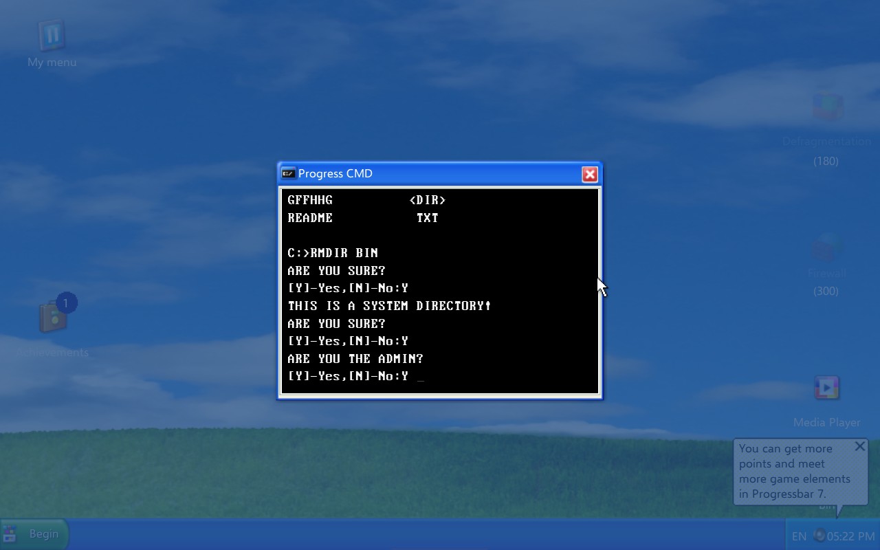The width and height of the screenshot is (880, 550).
Task: Click the Progress CMD title bar icon
Action: pos(289,174)
